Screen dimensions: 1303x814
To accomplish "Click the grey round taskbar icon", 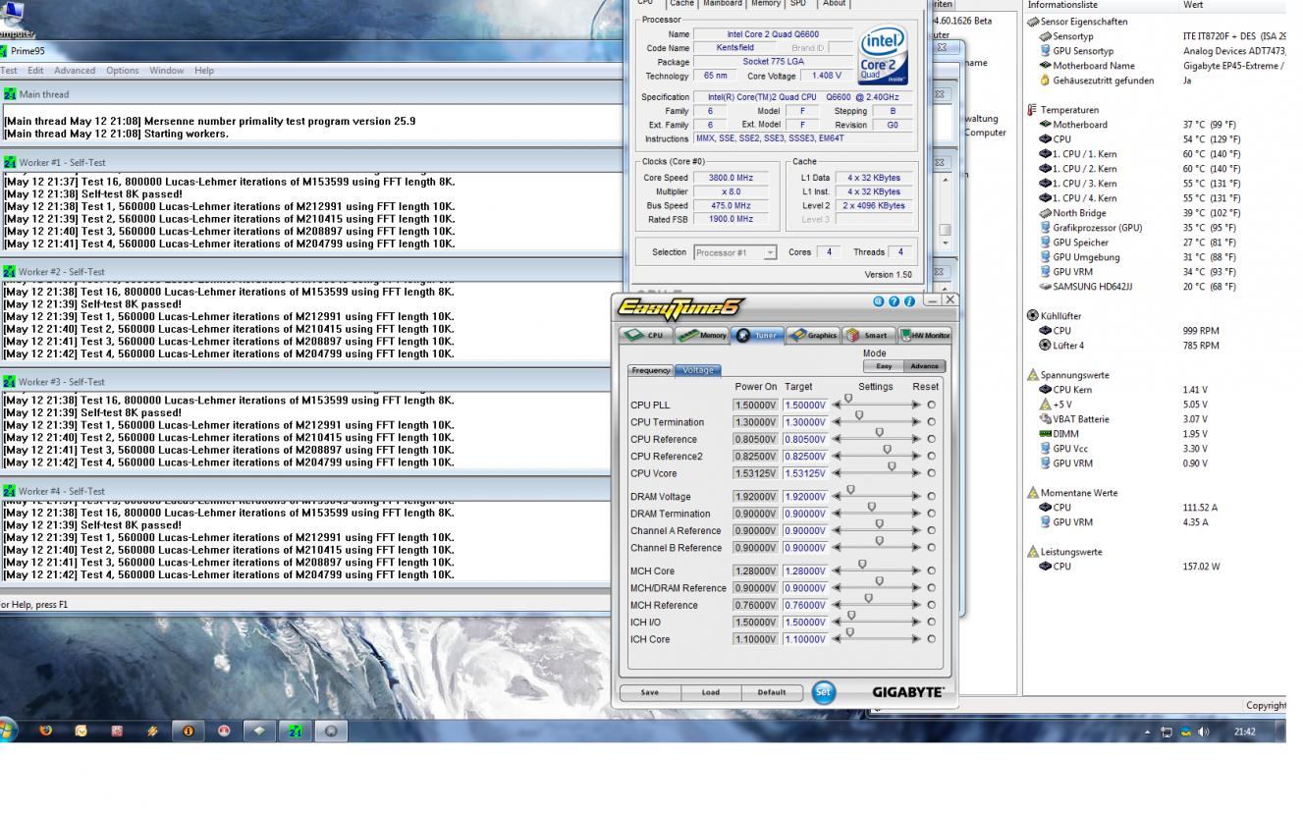I will click(x=331, y=731).
